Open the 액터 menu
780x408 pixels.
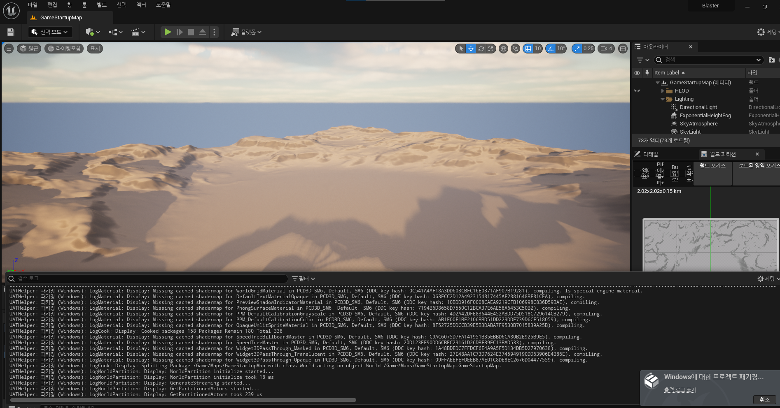click(141, 5)
